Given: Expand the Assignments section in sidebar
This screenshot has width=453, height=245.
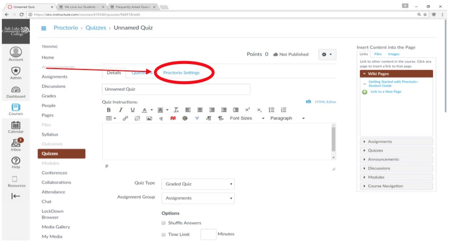Looking at the screenshot, I should (396, 142).
